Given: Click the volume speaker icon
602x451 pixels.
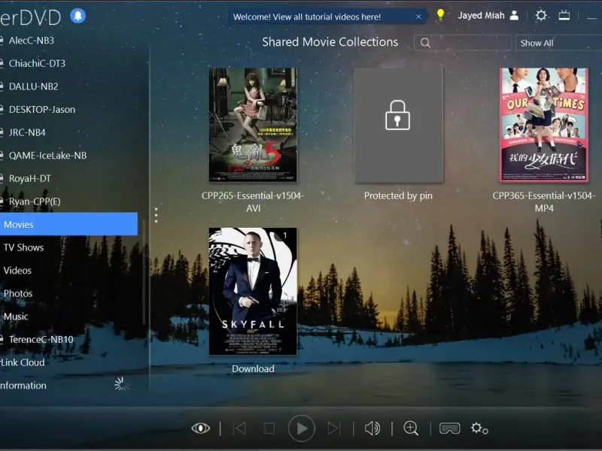Looking at the screenshot, I should 372,428.
